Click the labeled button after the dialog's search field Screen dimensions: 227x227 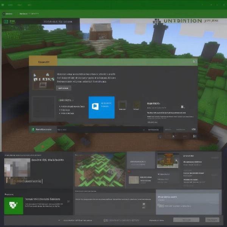(x=154, y=129)
